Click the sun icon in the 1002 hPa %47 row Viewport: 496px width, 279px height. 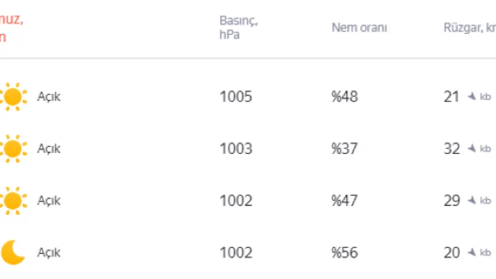[13, 201]
